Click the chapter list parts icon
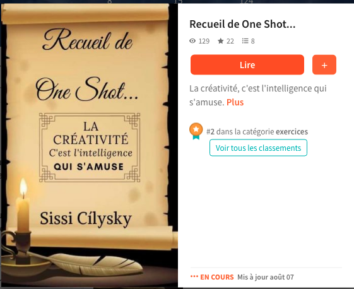 click(x=245, y=41)
